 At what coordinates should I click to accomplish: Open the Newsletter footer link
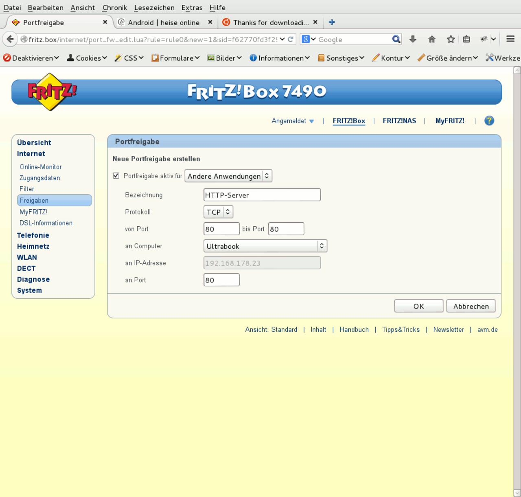449,330
